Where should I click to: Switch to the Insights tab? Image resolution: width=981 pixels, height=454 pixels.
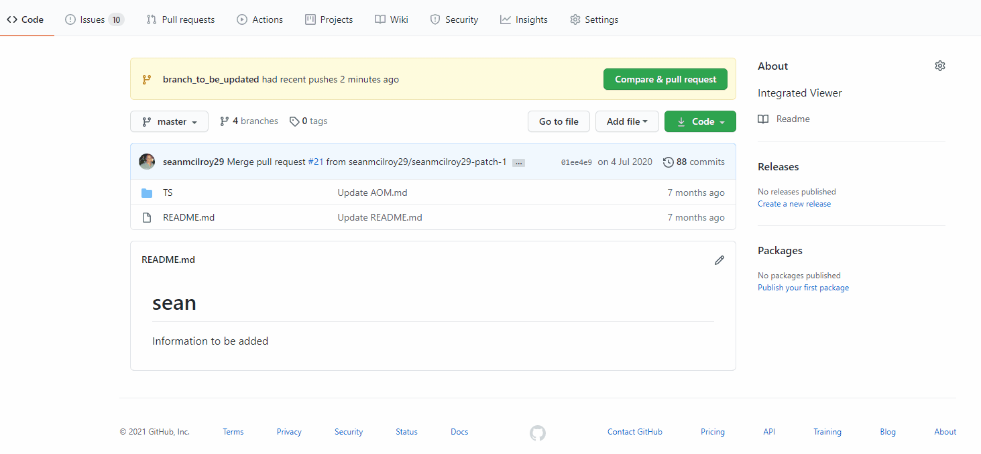[x=524, y=19]
